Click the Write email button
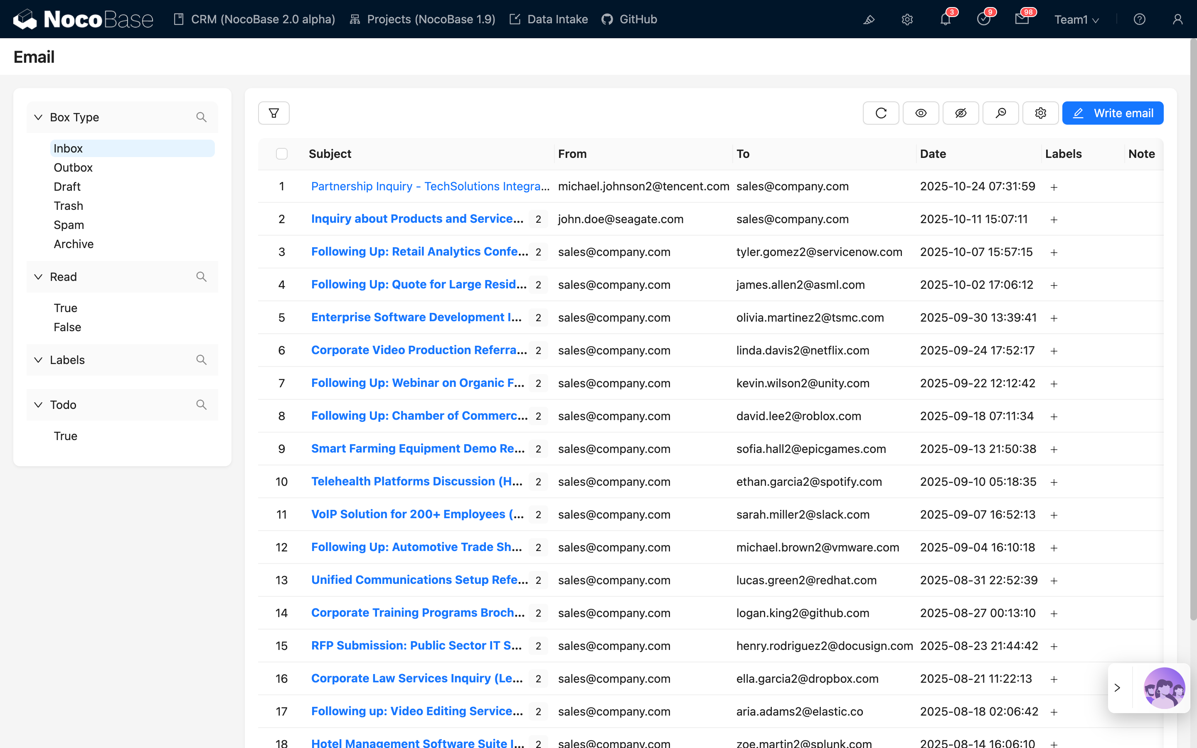 (1112, 113)
